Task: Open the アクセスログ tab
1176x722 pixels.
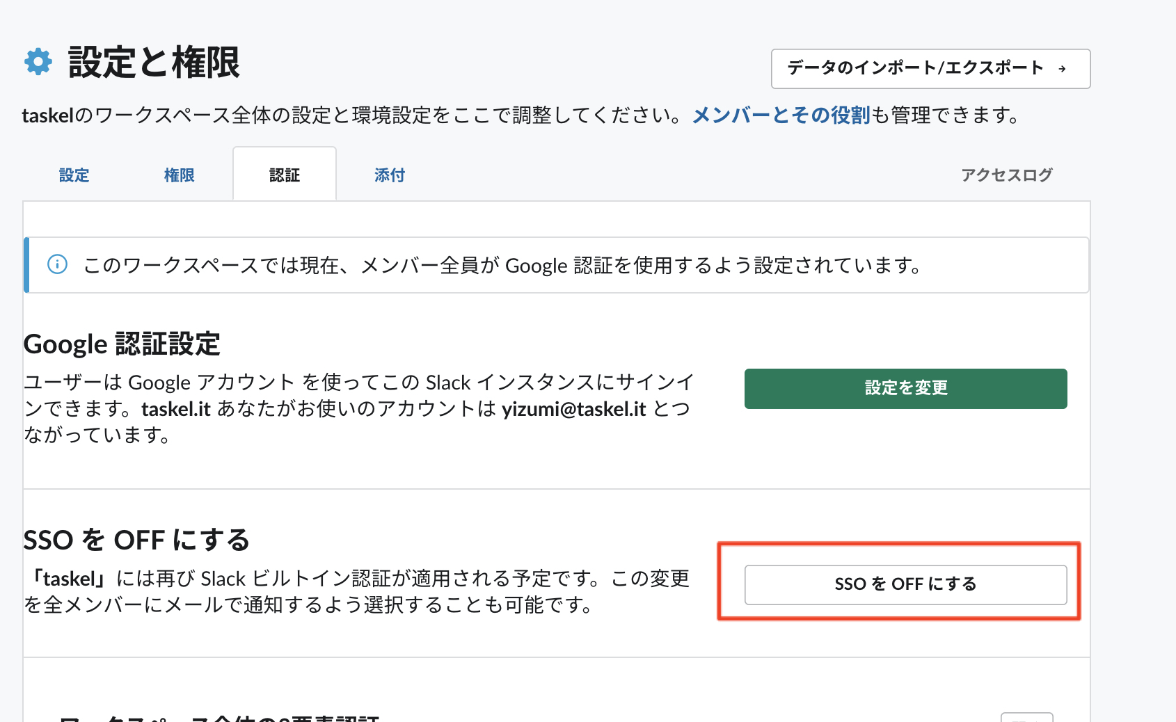Action: [x=1006, y=175]
